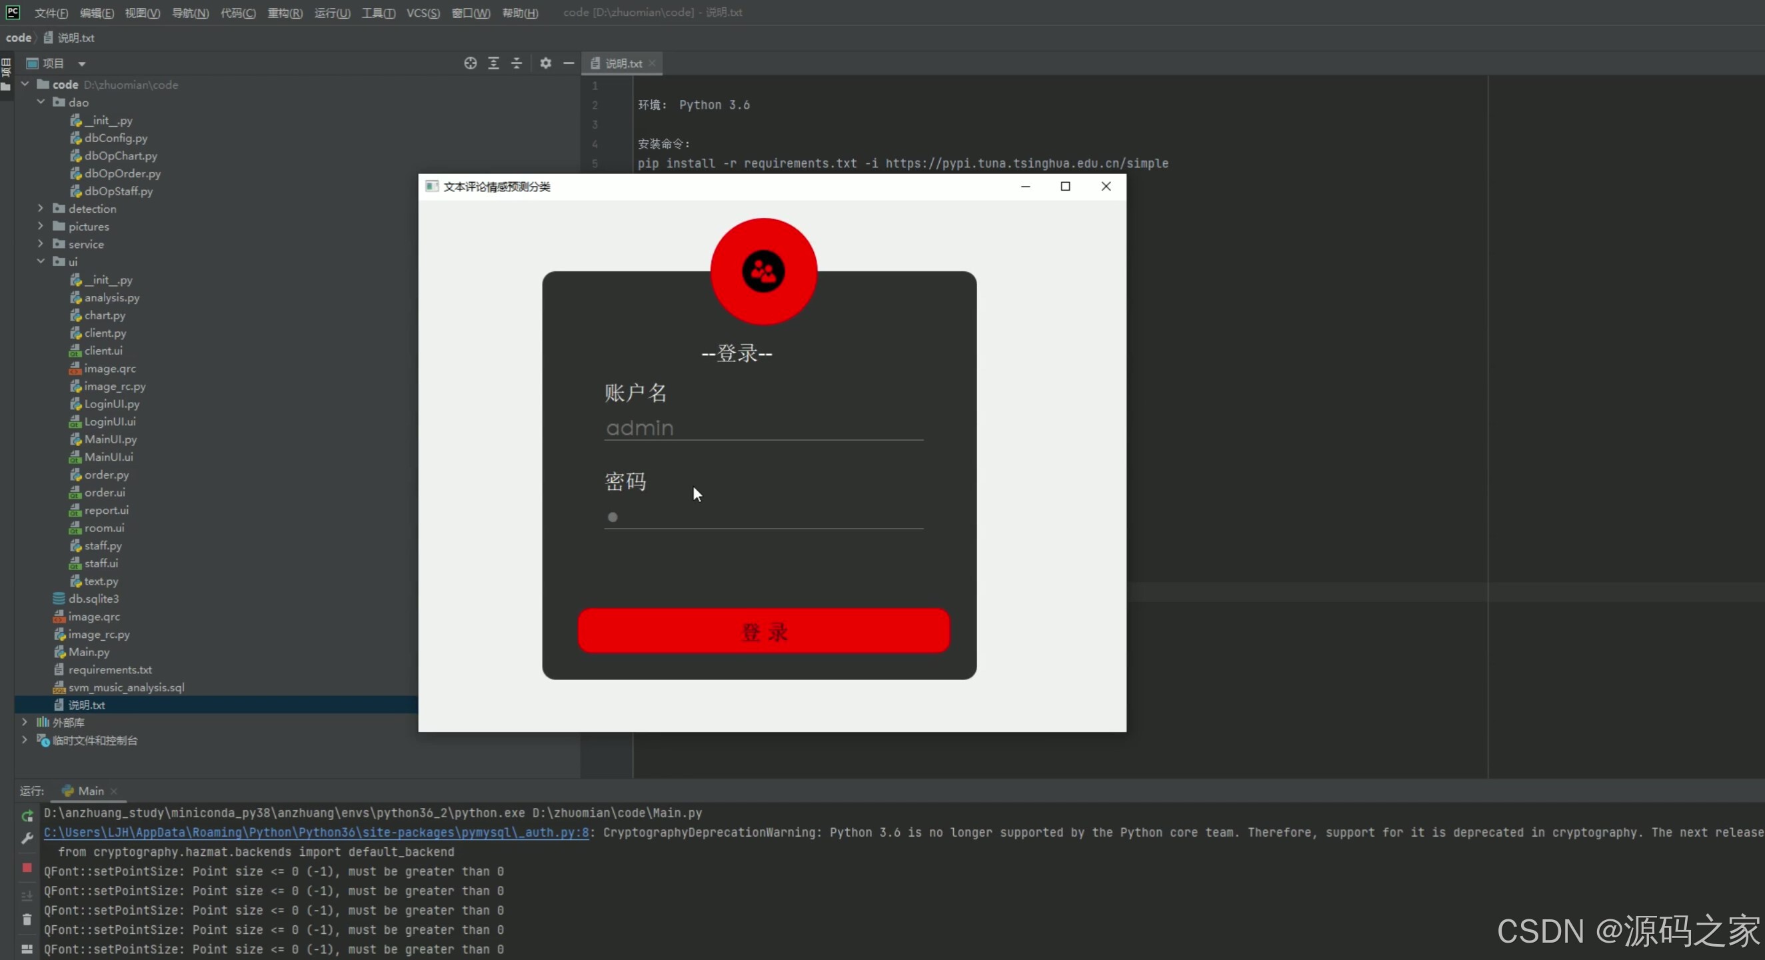
Task: Select 说明.txt in project tree
Action: [79, 705]
